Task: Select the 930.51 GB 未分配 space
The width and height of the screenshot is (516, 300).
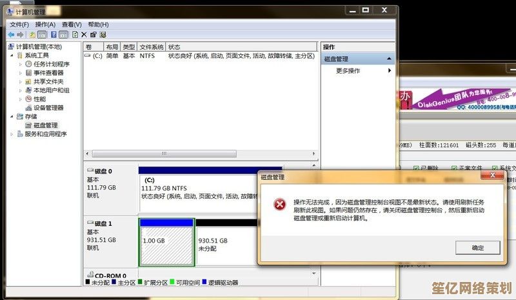Action: [x=226, y=242]
